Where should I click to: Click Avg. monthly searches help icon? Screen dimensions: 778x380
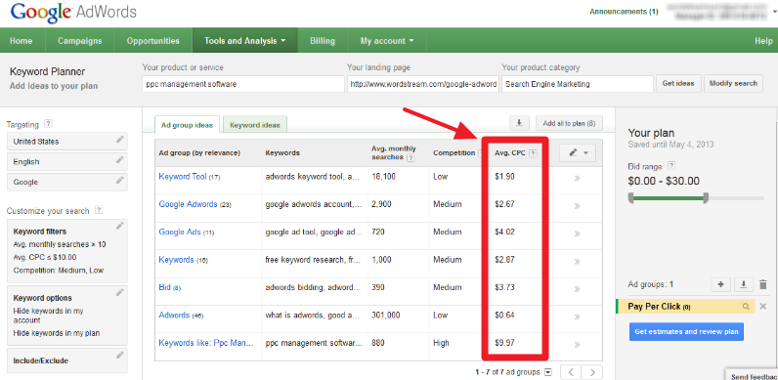pyautogui.click(x=411, y=157)
